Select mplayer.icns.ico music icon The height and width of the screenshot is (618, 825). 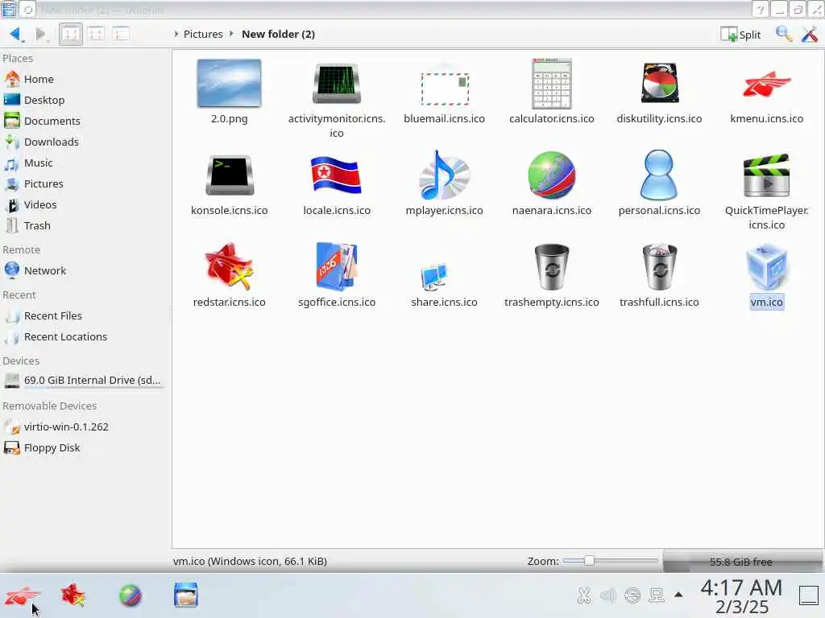pos(444,175)
